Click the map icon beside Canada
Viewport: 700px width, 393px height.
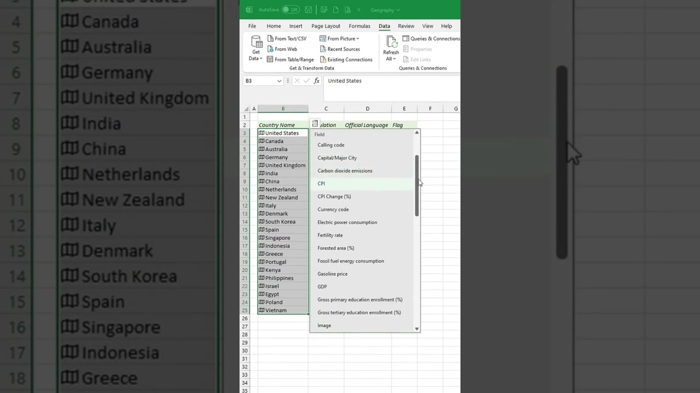click(262, 141)
